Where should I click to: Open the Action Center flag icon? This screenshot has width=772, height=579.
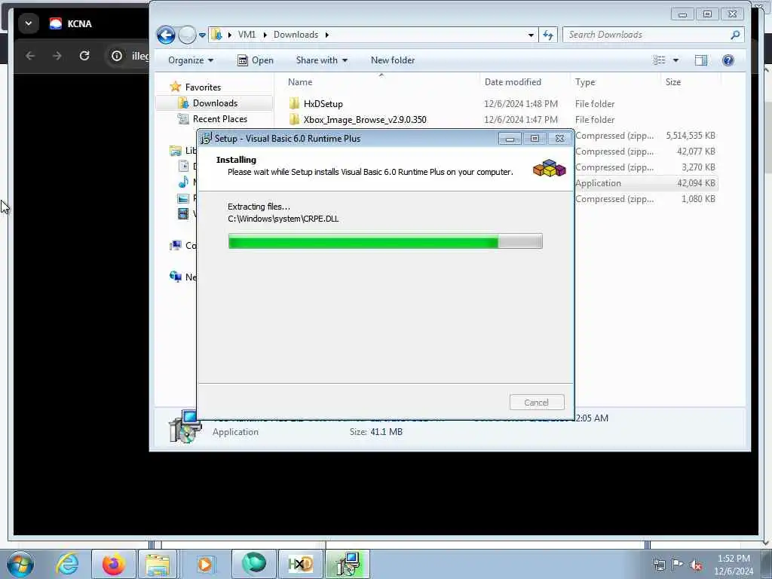point(678,565)
